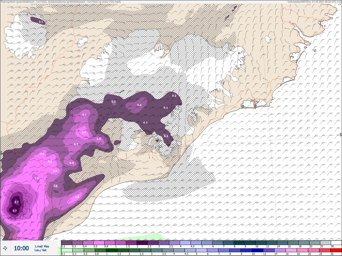Click the 0.2 precipitation value on the map
Viewport: 342px width, 256px height.
pos(174,96)
